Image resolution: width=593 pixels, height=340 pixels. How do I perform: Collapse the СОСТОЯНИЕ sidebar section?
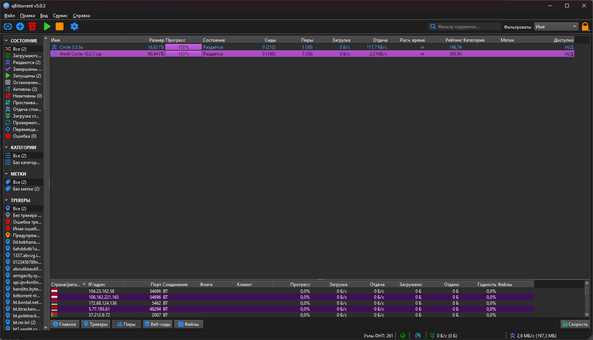point(6,41)
